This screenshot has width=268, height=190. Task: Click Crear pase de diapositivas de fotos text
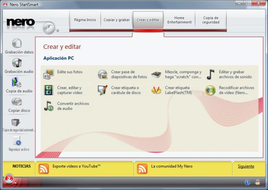click(x=129, y=74)
